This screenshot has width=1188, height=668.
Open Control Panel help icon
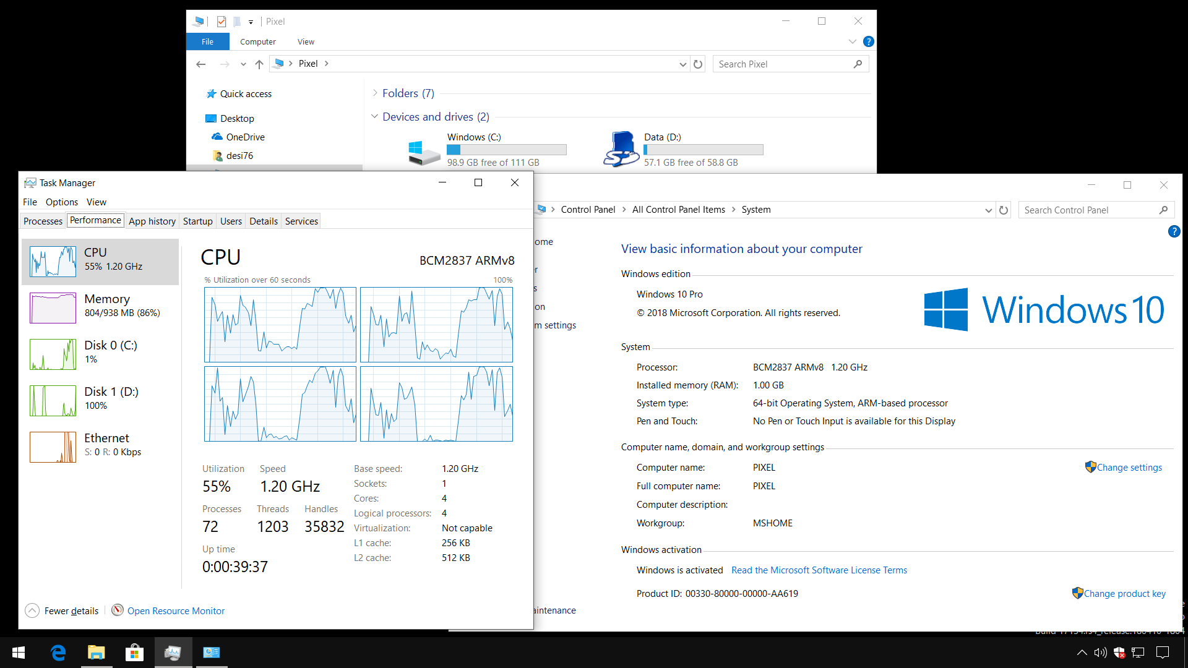click(1174, 231)
